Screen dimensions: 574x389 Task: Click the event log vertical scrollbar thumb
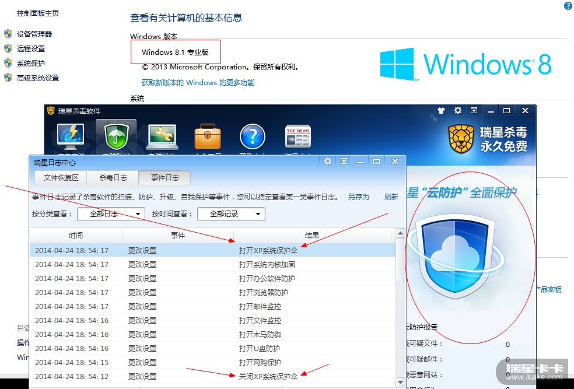pos(400,260)
